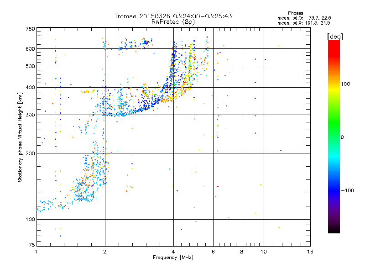Click the 'mean, sd,X: 101.5, 24.5' line
The height and width of the screenshot is (274, 365).
click(303, 23)
